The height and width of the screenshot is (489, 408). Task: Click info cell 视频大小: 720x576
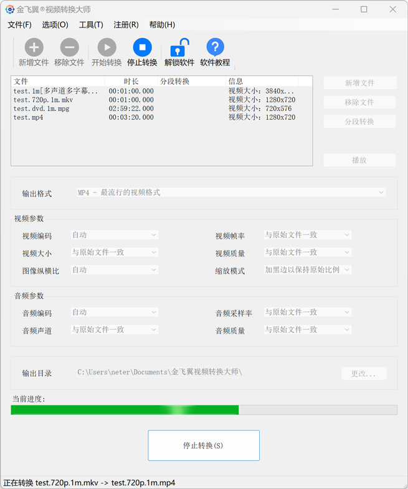tap(260, 109)
